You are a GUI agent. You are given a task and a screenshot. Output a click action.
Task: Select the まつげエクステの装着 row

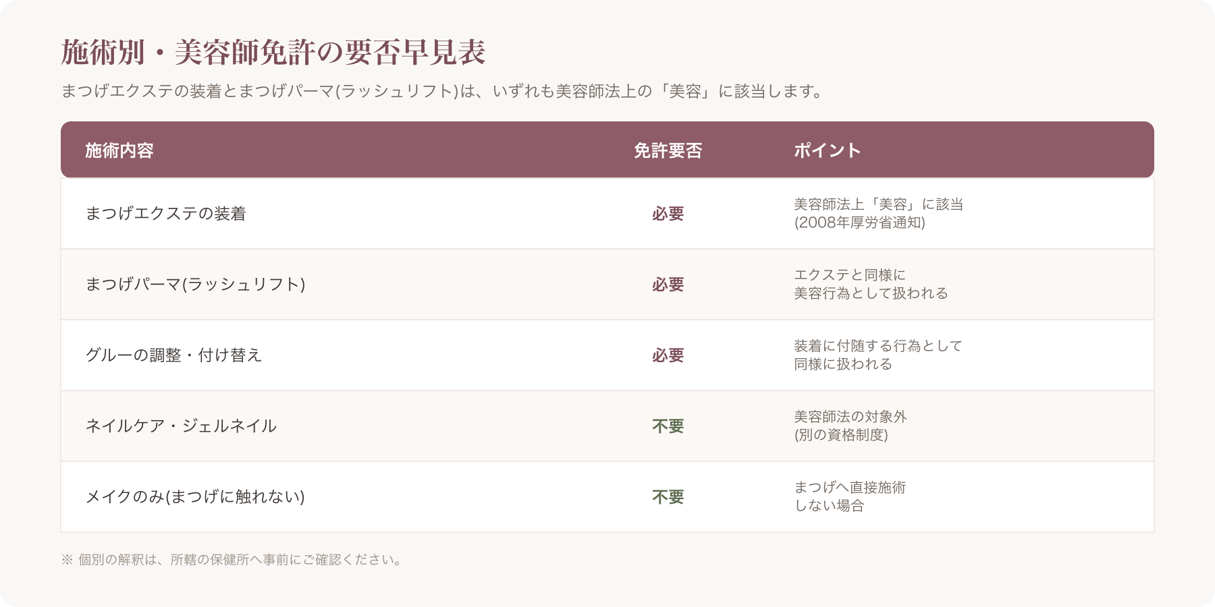[x=607, y=214]
